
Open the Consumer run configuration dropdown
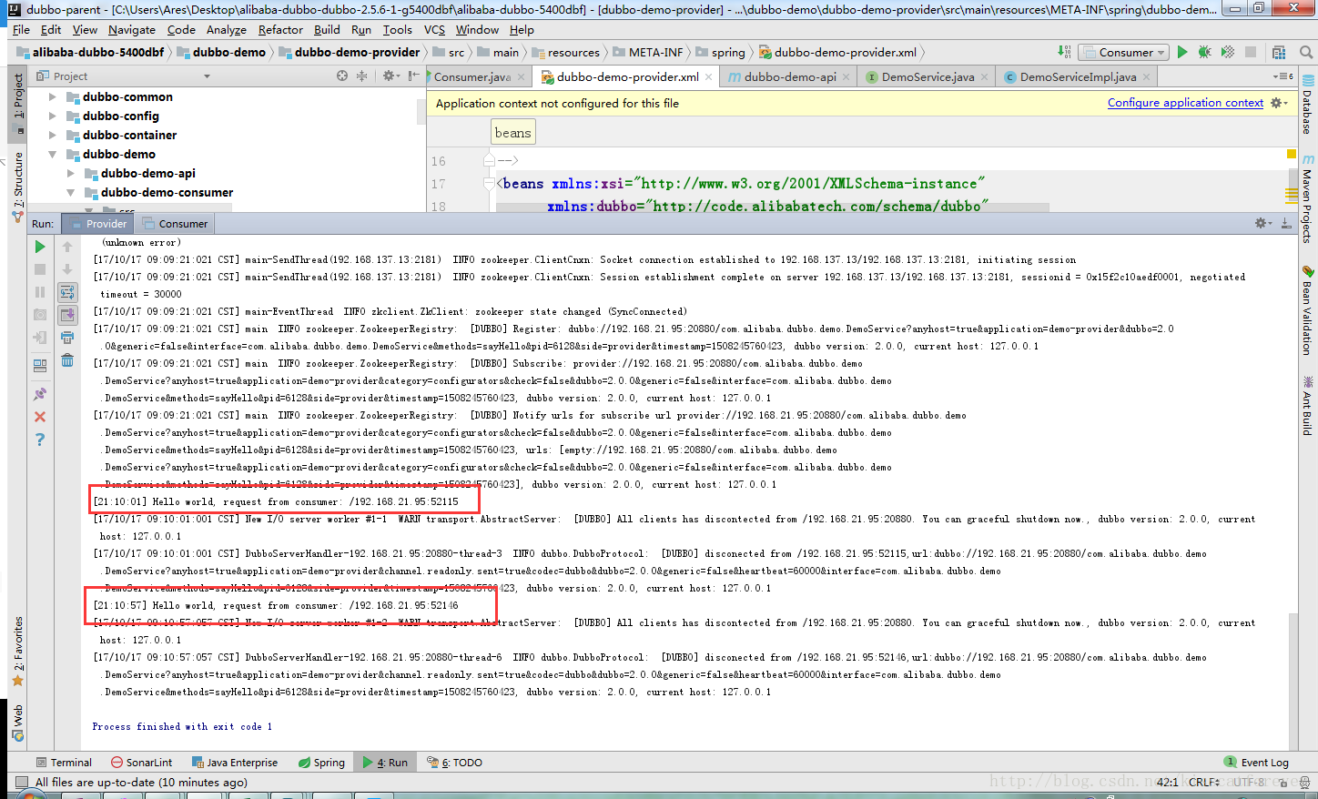pos(1125,52)
